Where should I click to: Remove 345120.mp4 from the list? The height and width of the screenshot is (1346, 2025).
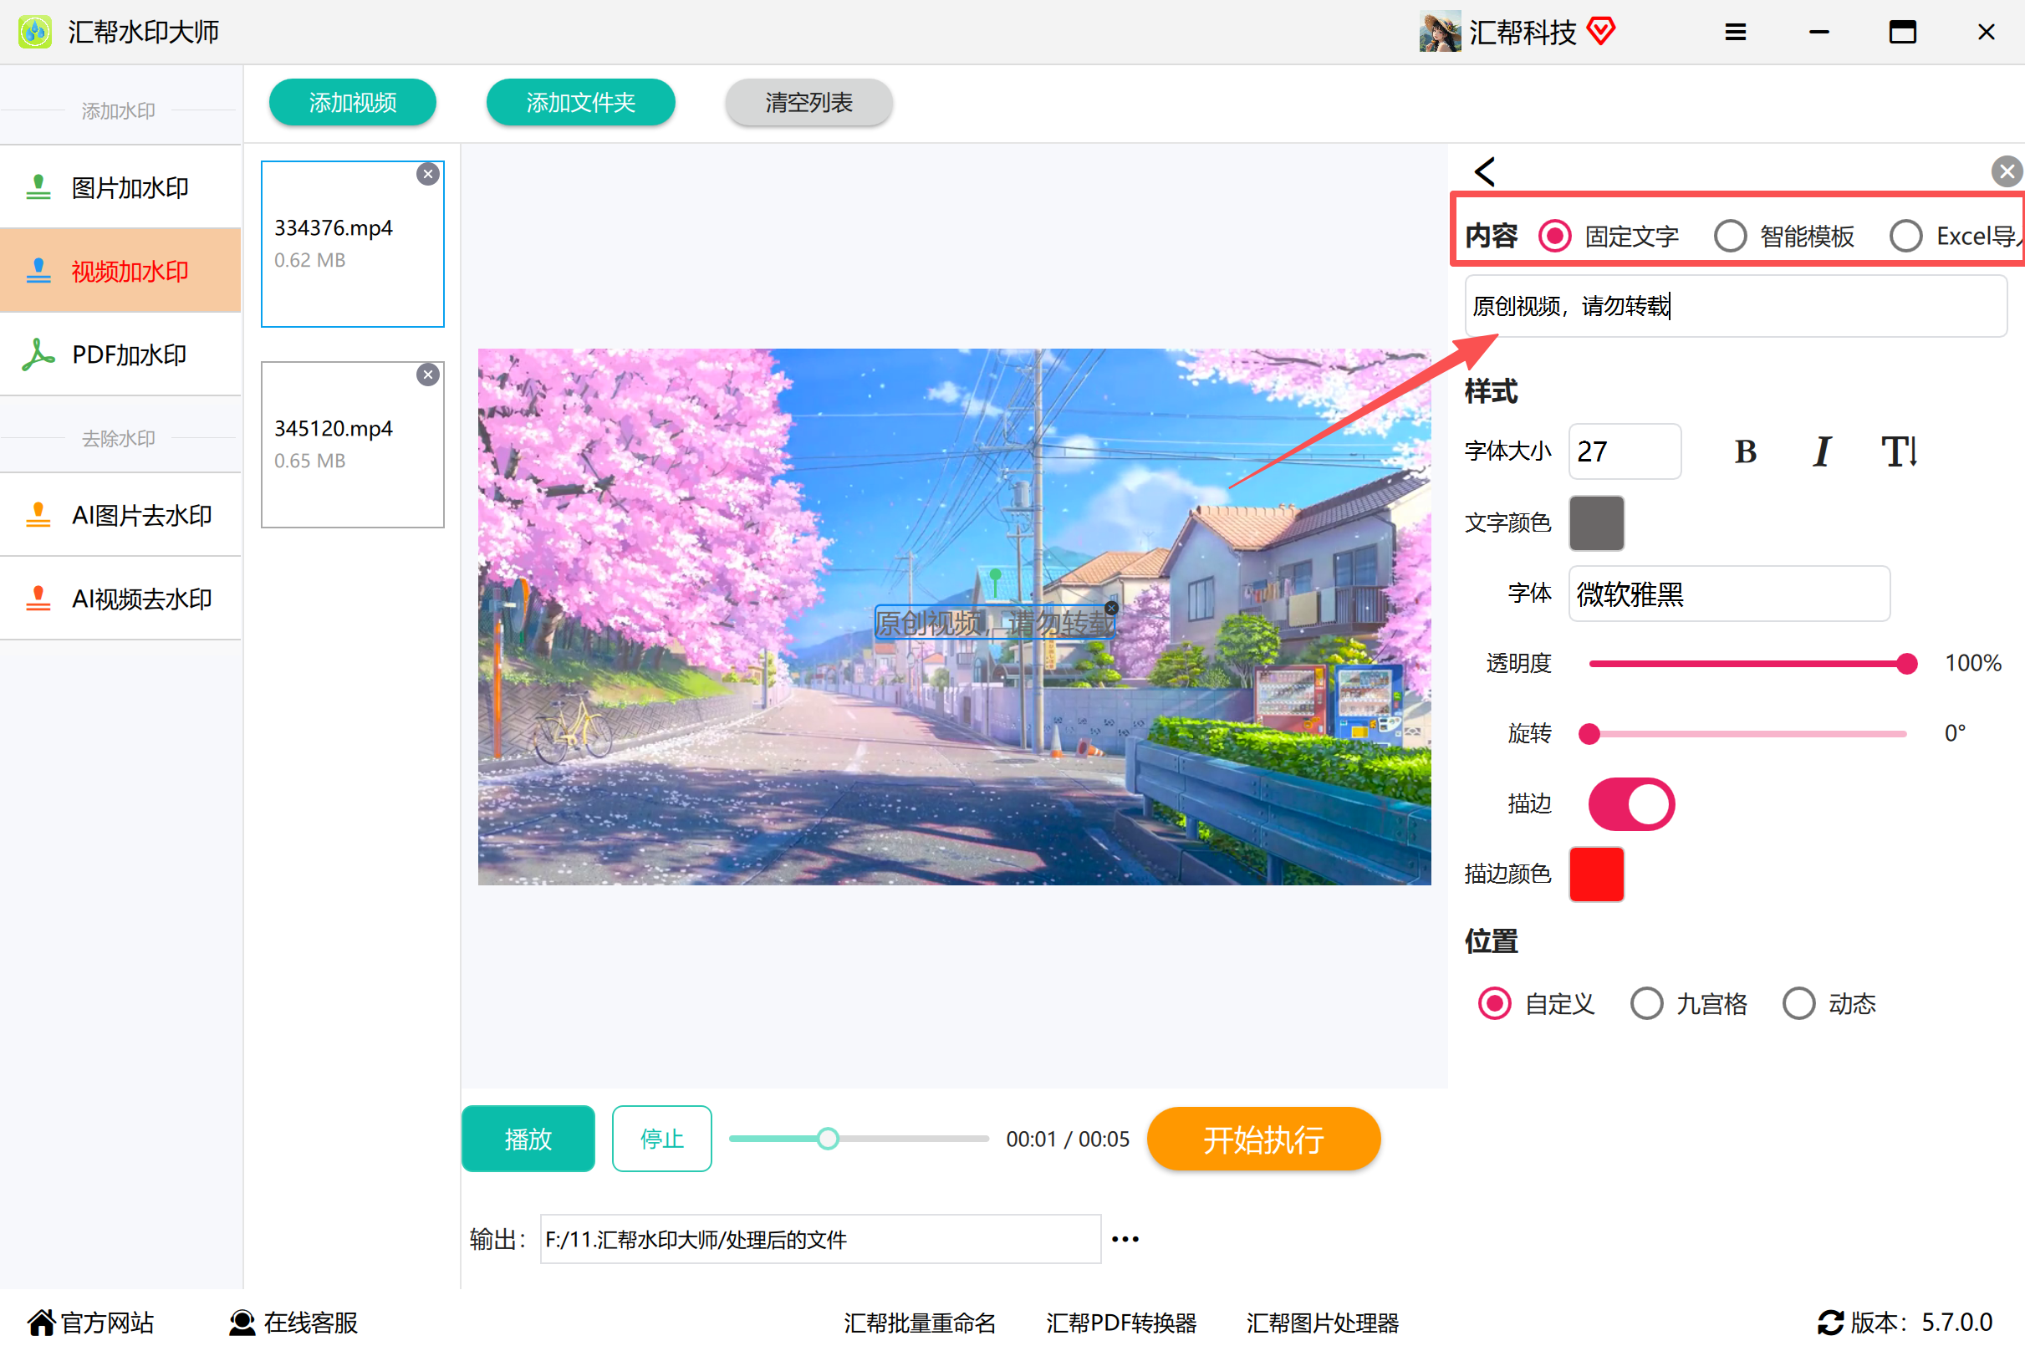click(x=427, y=375)
